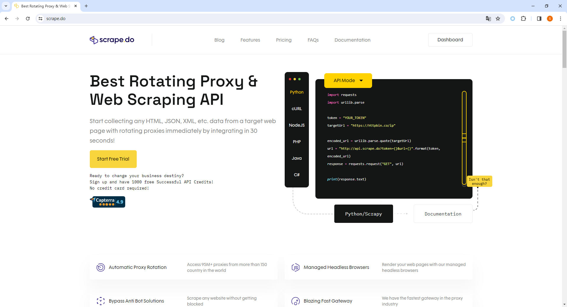
Task: Click the scrollbar down arrow
Action: click(564, 304)
